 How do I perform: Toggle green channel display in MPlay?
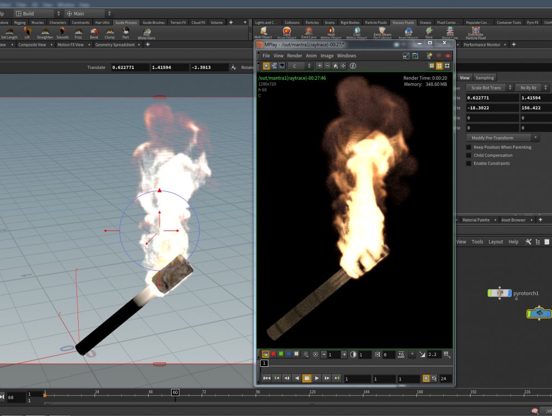pyautogui.click(x=281, y=354)
